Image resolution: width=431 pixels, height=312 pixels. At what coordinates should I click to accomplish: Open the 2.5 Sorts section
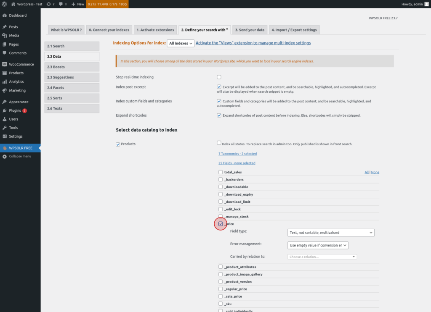tap(72, 98)
